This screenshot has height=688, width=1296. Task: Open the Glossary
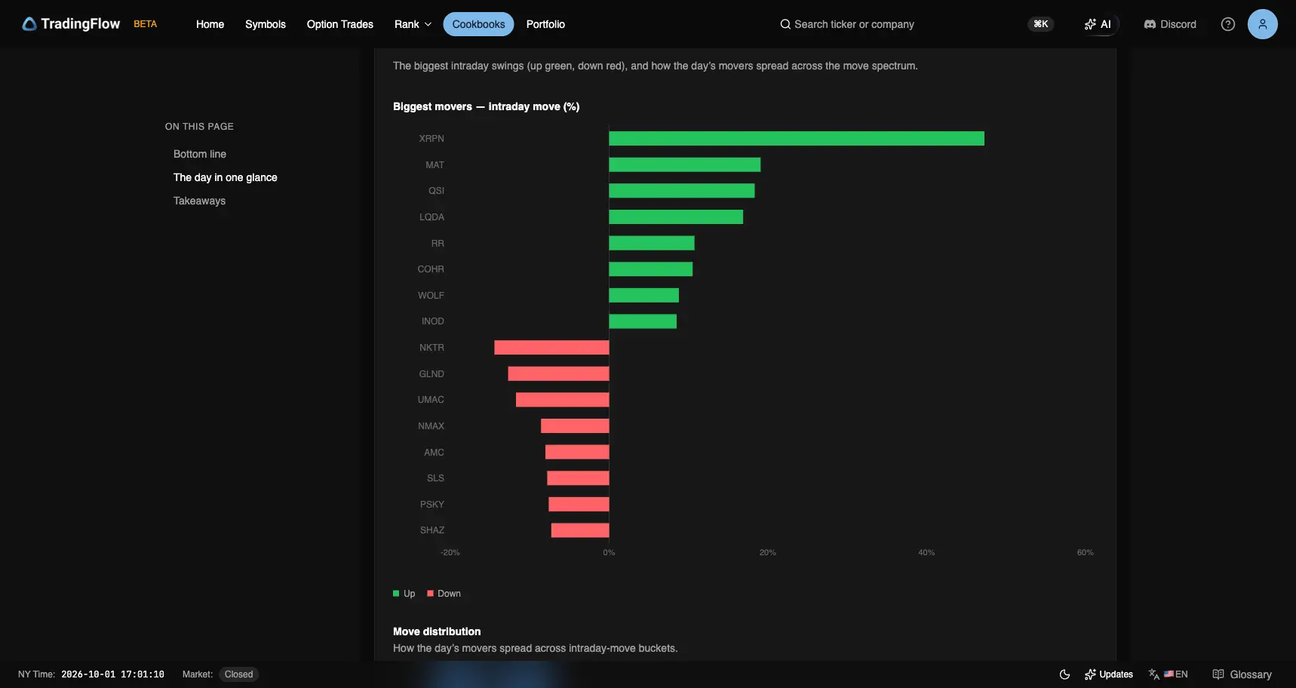(x=1242, y=674)
